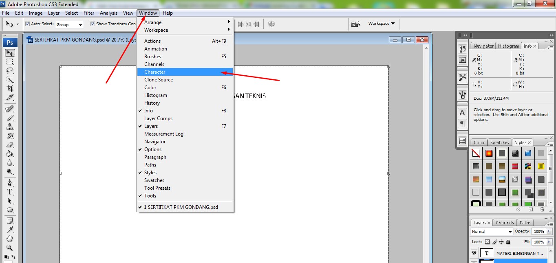Choose the Paint Bucket tool
Image resolution: width=556 pixels, height=263 pixels.
pyautogui.click(x=10, y=154)
